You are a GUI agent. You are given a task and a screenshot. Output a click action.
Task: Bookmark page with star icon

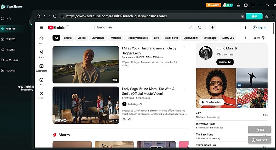click(267, 16)
